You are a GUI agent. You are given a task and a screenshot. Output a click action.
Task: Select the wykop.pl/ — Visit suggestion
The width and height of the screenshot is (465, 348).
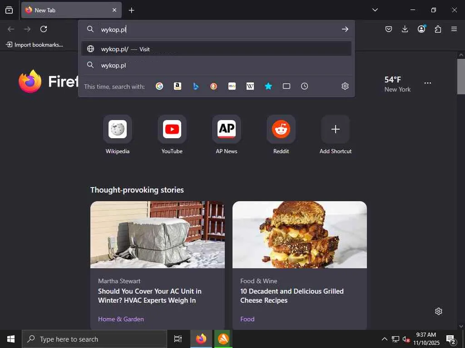coord(216,49)
